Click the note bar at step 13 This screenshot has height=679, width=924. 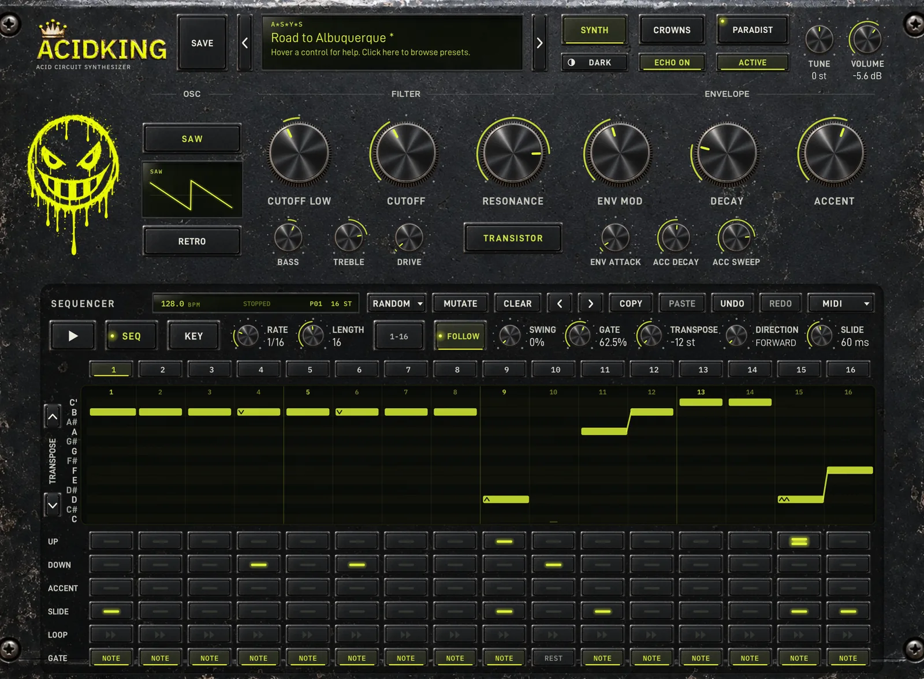[x=701, y=402]
